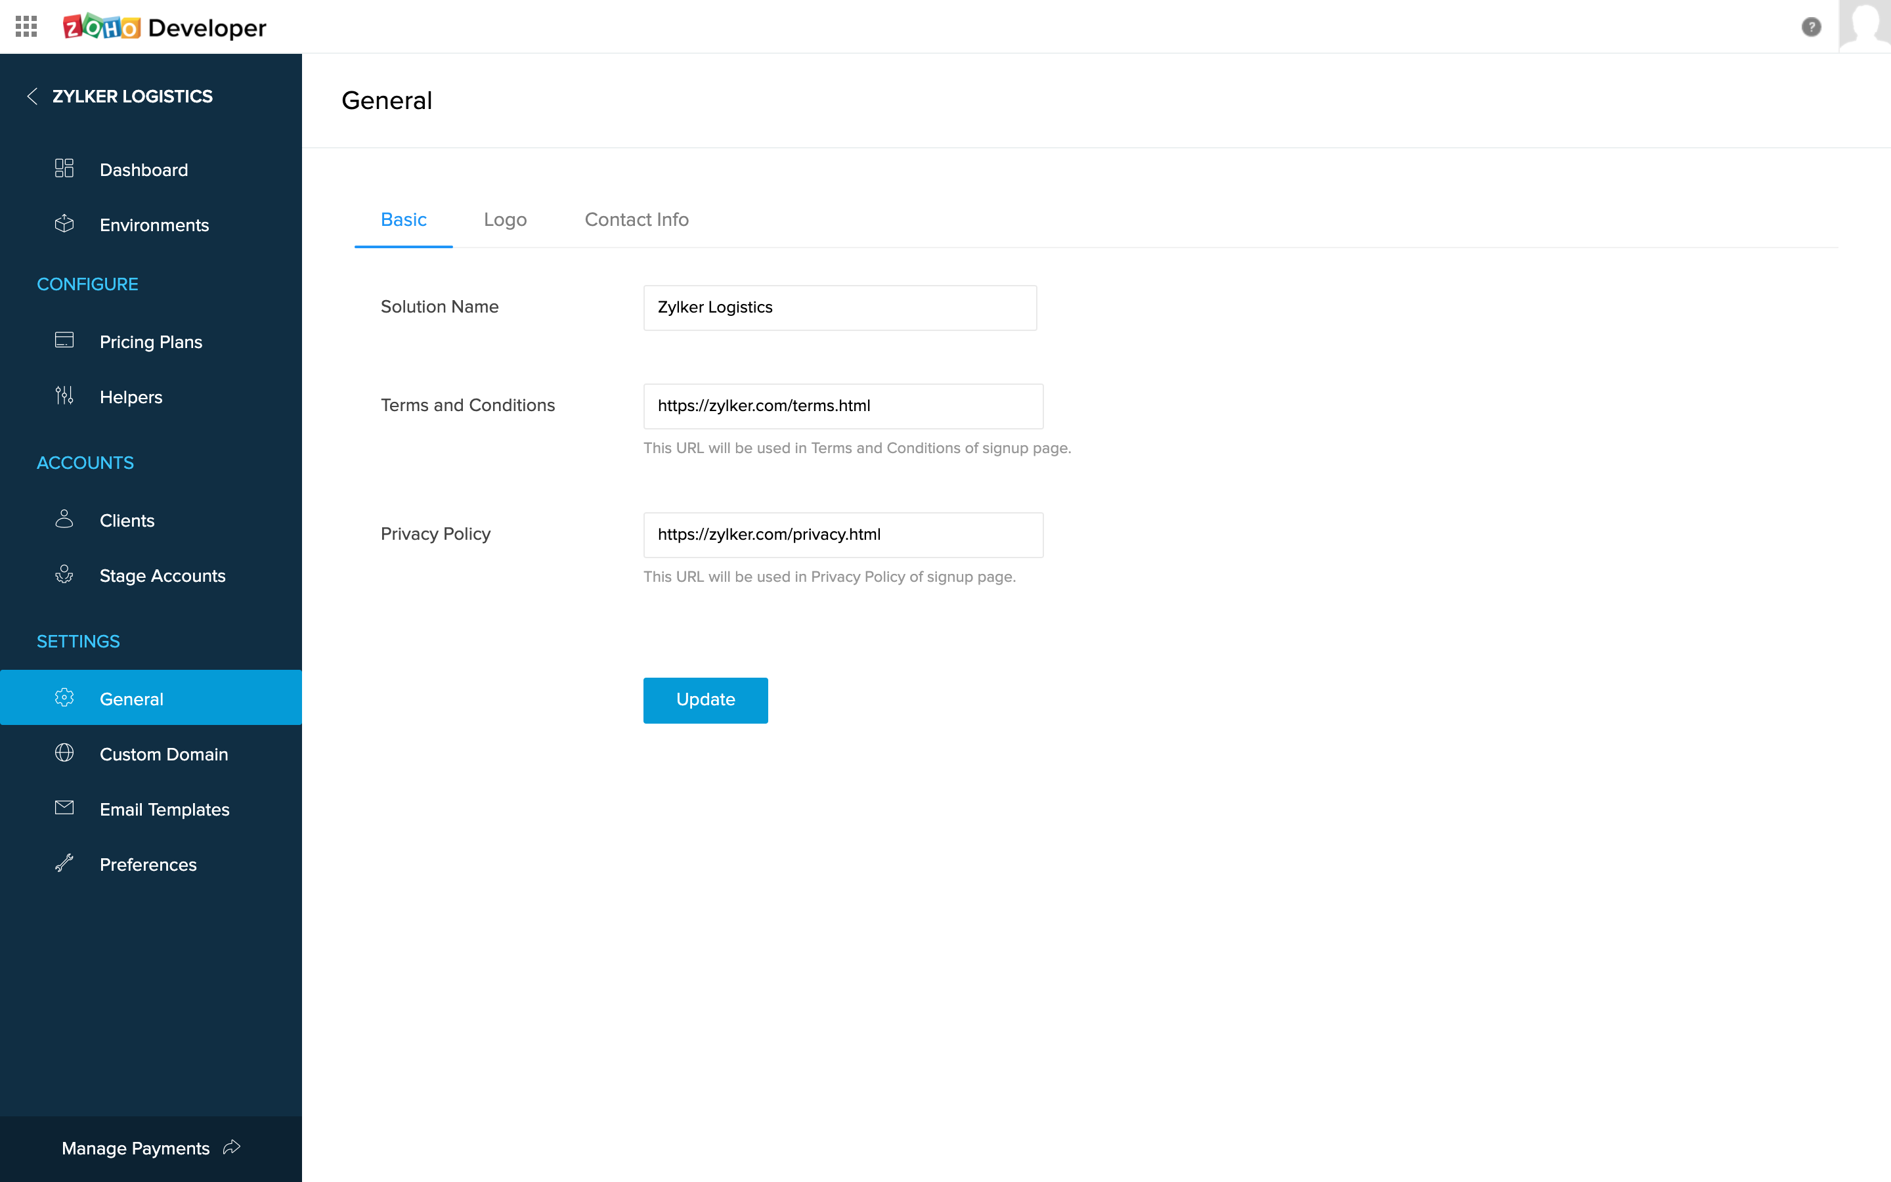Image resolution: width=1891 pixels, height=1182 pixels.
Task: Focus the Terms and Conditions URL field
Action: coord(842,406)
